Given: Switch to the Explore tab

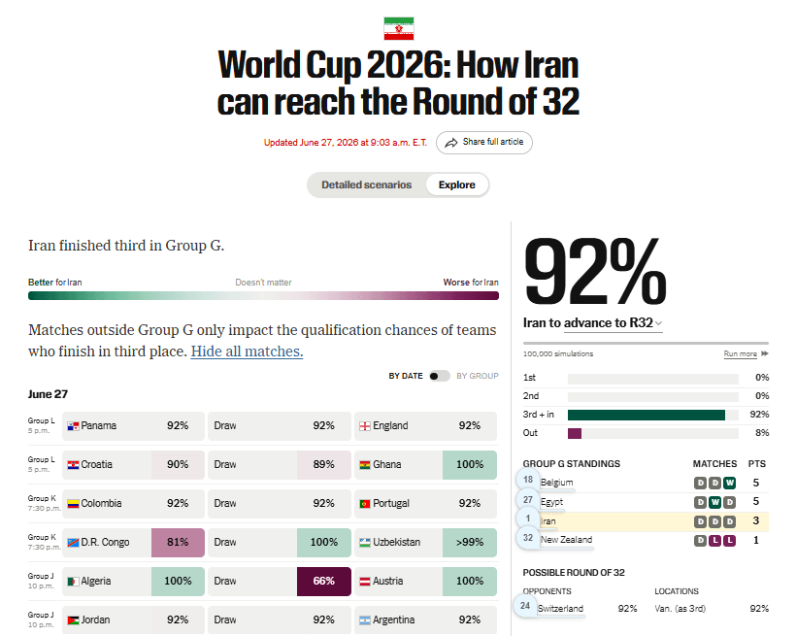Looking at the screenshot, I should point(457,184).
